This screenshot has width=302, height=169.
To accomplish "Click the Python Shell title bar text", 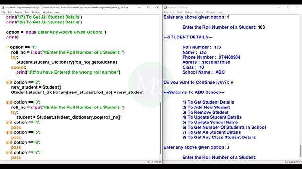I will pos(178,8).
